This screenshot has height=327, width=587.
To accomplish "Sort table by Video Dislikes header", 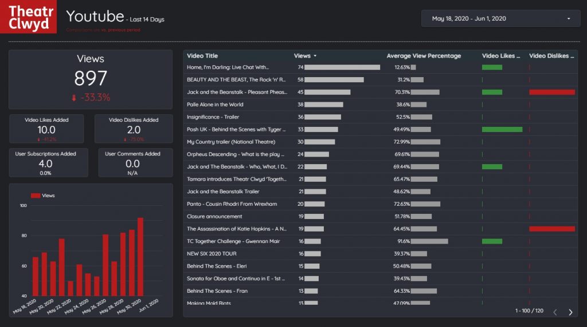I will pyautogui.click(x=551, y=55).
